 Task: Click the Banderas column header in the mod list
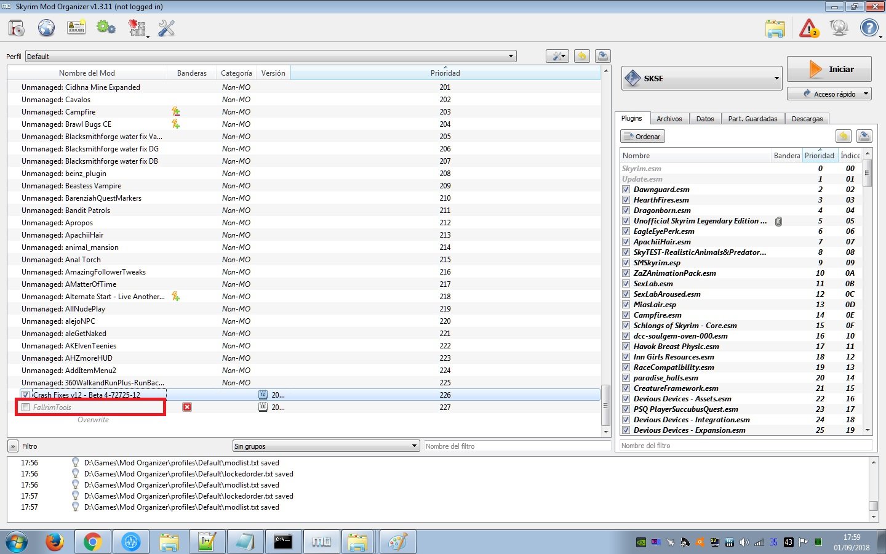click(x=191, y=73)
